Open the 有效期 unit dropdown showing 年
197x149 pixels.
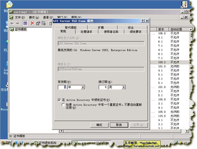[x=83, y=87]
